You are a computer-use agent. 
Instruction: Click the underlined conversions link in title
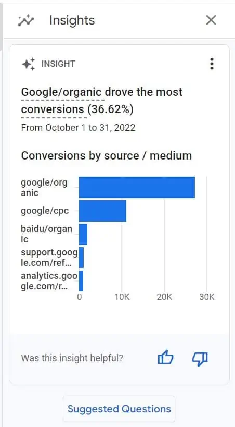pyautogui.click(x=53, y=109)
